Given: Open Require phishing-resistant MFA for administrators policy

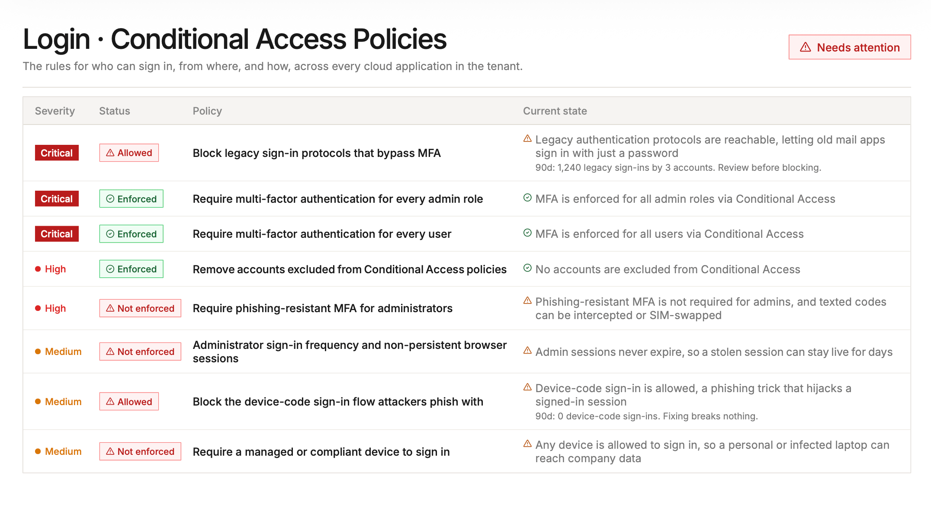Looking at the screenshot, I should 322,308.
